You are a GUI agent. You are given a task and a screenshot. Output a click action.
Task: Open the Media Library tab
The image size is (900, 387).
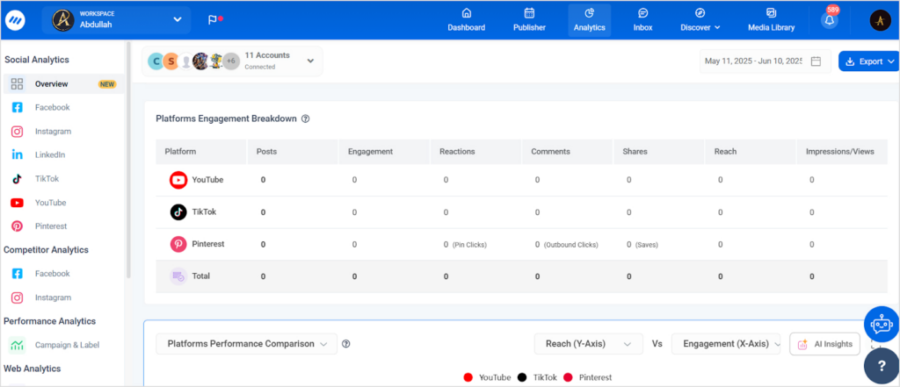771,20
